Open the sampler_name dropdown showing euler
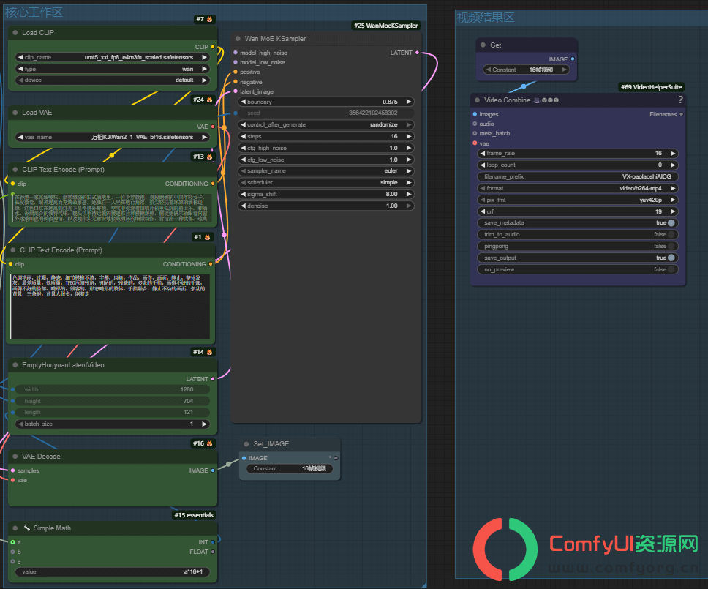Screen dimensions: 708x589 click(x=326, y=170)
